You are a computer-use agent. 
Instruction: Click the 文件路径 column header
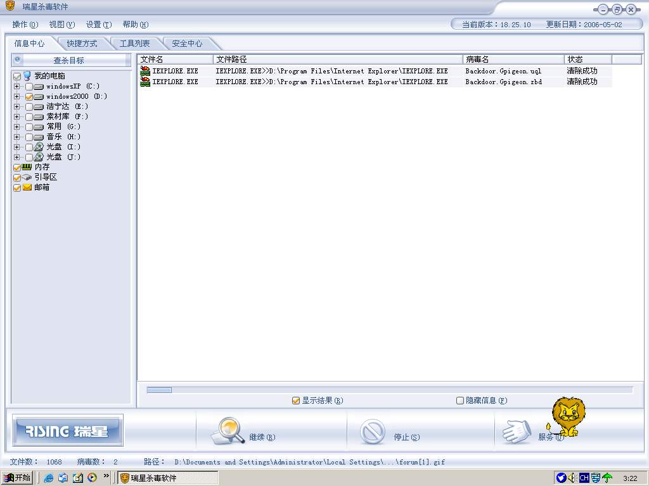click(x=338, y=59)
